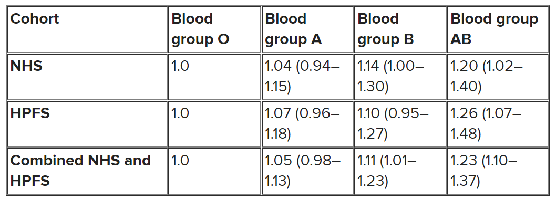Click the Blood group B header
This screenshot has width=556, height=199.
coord(386,29)
